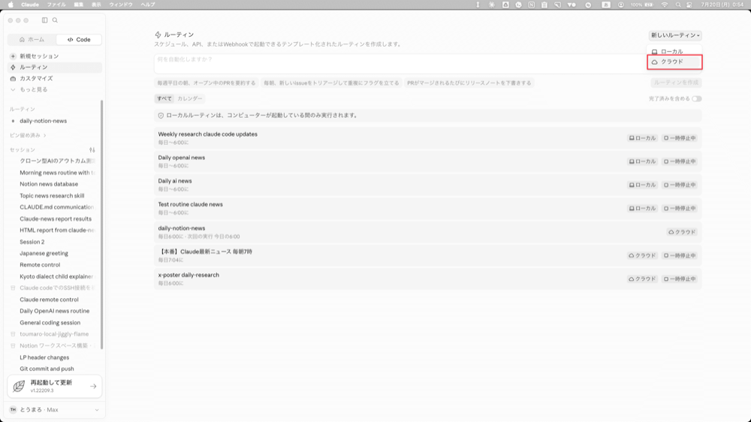Open the とうまる · Max account menu
Screen dimensions: 751x422
pyautogui.click(x=55, y=410)
